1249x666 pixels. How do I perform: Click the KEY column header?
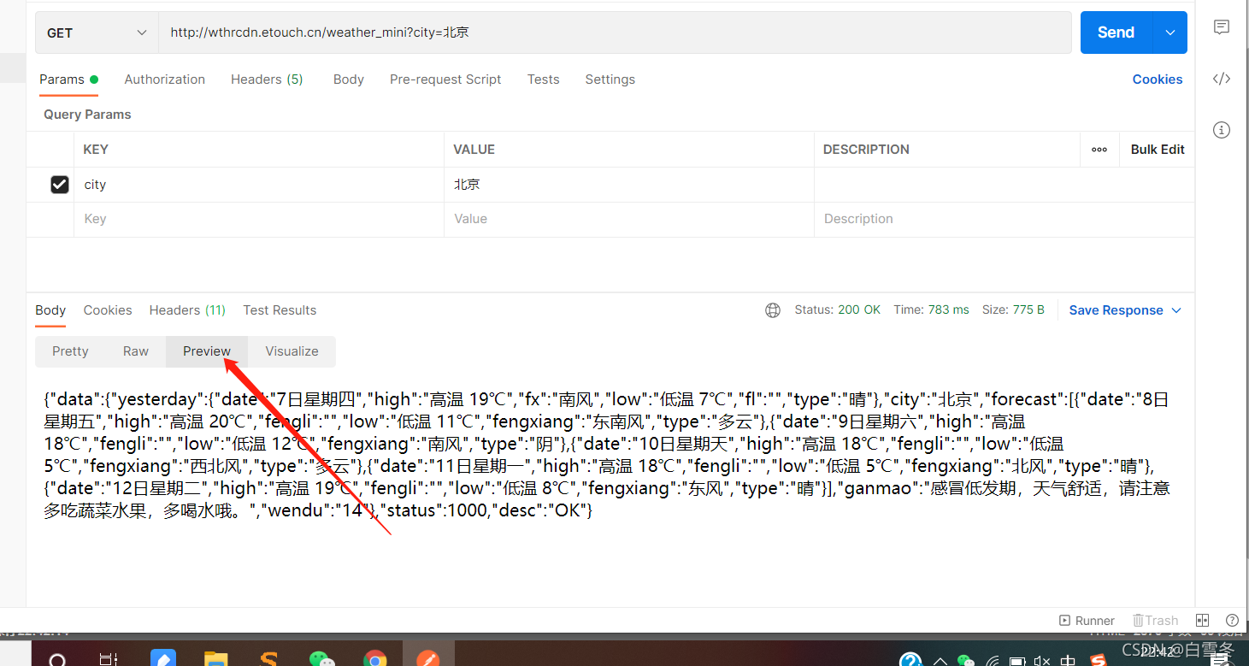tap(96, 150)
